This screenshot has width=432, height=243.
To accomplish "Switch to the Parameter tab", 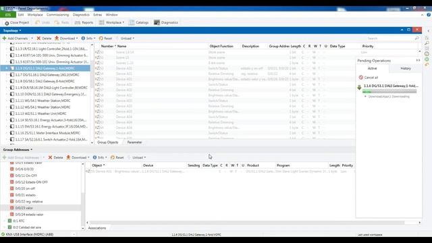I will click(134, 142).
